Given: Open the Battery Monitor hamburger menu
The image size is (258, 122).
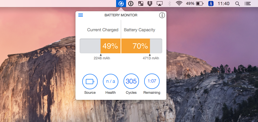Looking at the screenshot, I should [x=81, y=15].
